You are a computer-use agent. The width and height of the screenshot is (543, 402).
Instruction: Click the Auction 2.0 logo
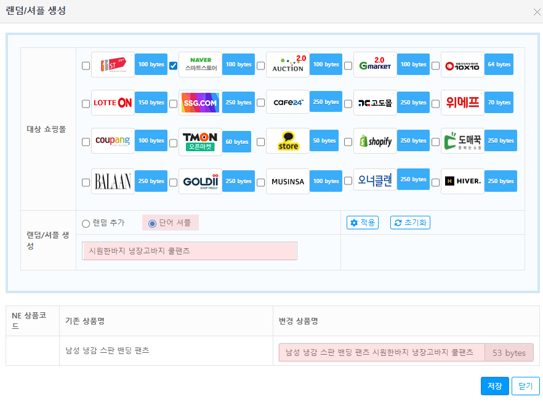288,65
